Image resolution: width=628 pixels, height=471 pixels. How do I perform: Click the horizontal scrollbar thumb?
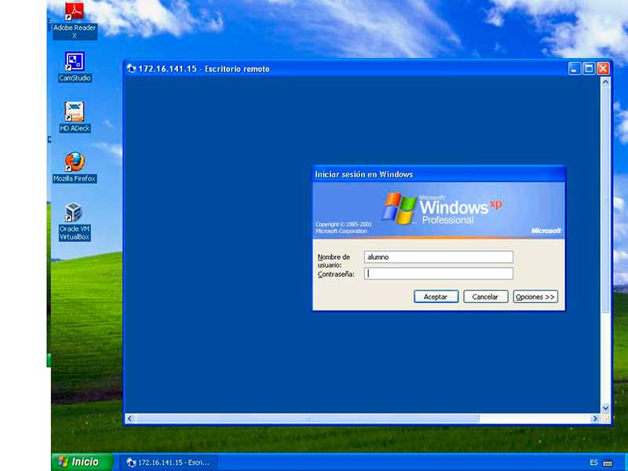[307, 418]
